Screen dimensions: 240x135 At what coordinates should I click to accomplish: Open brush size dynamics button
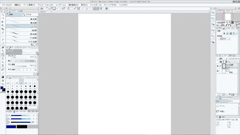click(36, 57)
